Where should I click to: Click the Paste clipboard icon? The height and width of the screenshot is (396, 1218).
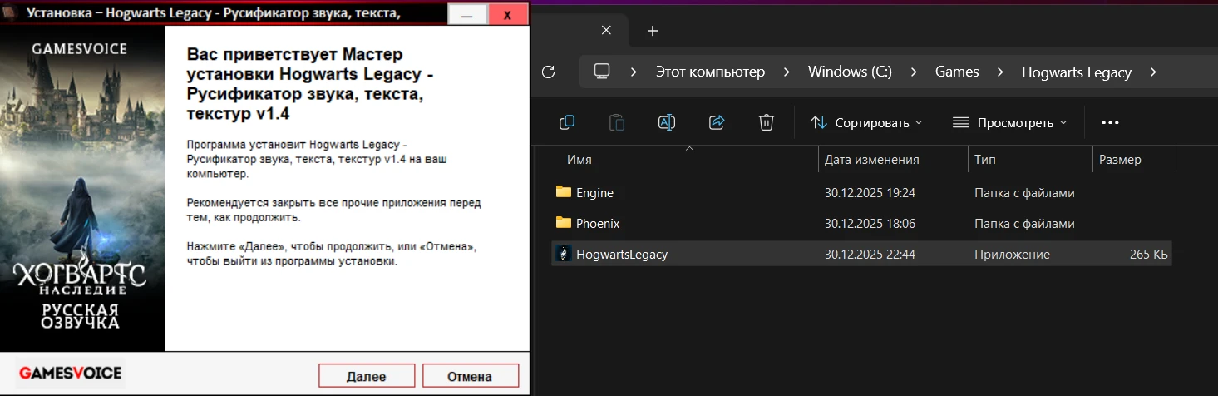(617, 123)
